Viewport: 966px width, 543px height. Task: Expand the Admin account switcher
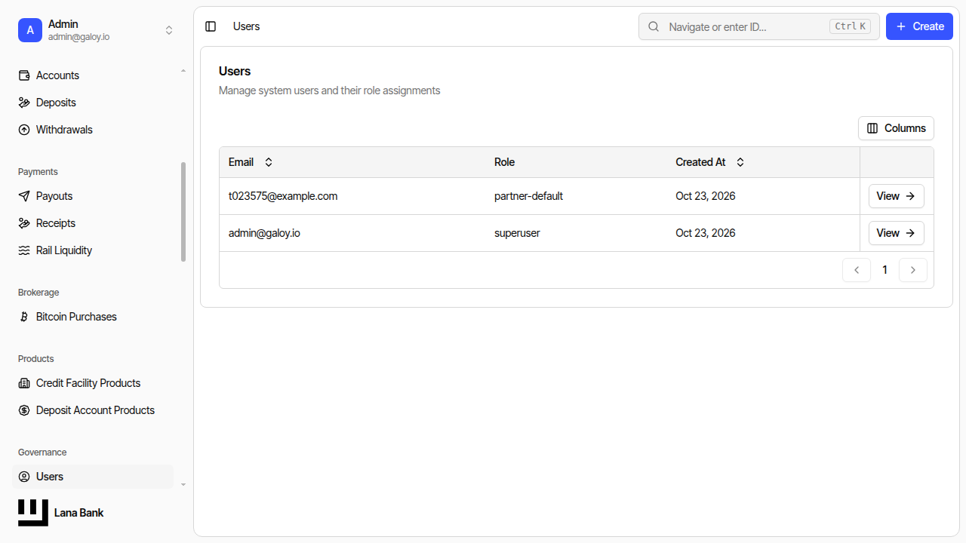pos(96,30)
